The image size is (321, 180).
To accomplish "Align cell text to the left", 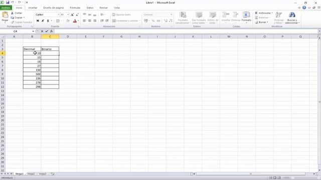I will (84, 21).
